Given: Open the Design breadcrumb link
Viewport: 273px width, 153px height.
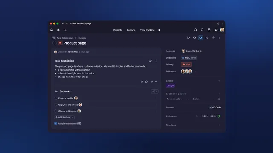Looking at the screenshot, I should point(82,38).
